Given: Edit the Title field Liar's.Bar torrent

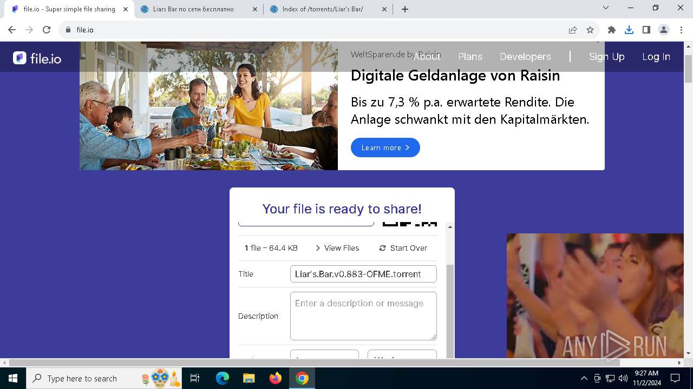Looking at the screenshot, I should tap(363, 274).
